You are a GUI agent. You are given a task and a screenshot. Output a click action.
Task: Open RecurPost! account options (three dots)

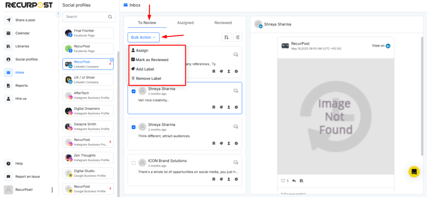tap(52, 190)
